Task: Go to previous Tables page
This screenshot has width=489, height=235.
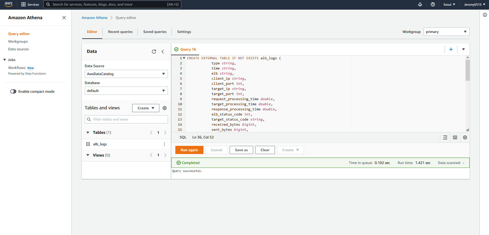Action: point(151,133)
